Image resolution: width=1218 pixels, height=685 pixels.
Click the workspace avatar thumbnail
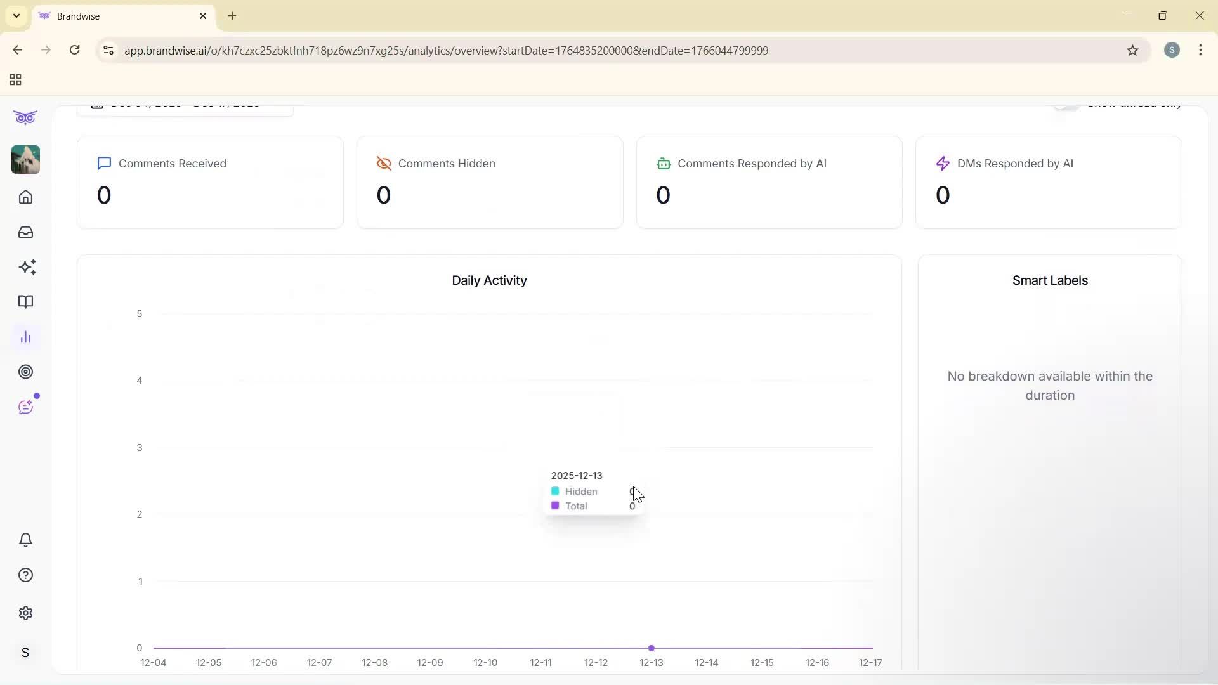[25, 159]
